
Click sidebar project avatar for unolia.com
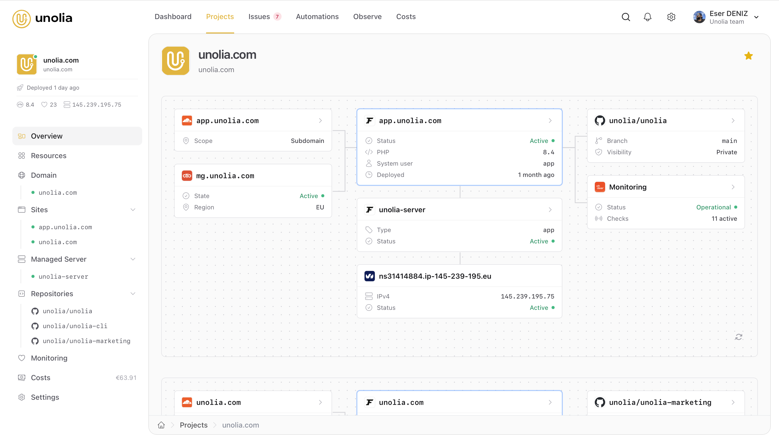coord(27,64)
